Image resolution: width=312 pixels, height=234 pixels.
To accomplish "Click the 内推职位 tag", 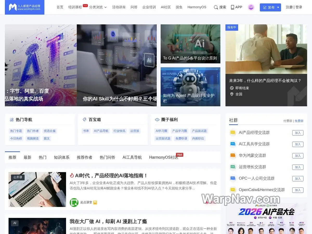I will point(198,138).
